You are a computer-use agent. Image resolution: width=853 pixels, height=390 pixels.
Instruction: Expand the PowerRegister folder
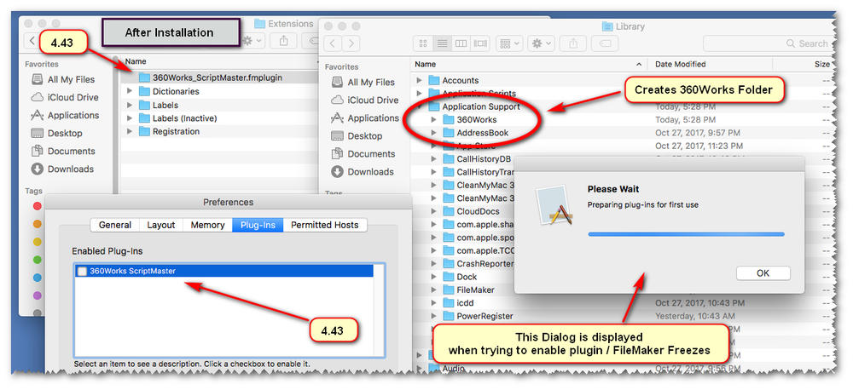(433, 316)
